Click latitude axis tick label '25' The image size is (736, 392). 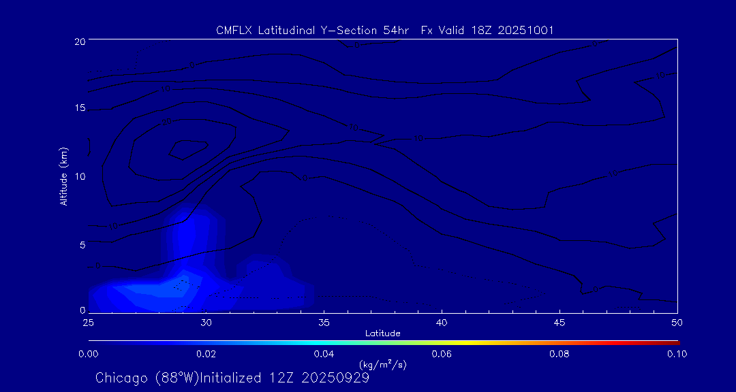point(88,323)
